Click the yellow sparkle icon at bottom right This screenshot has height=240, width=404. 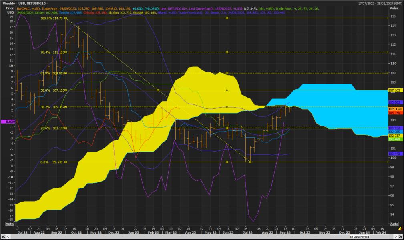(x=400, y=228)
